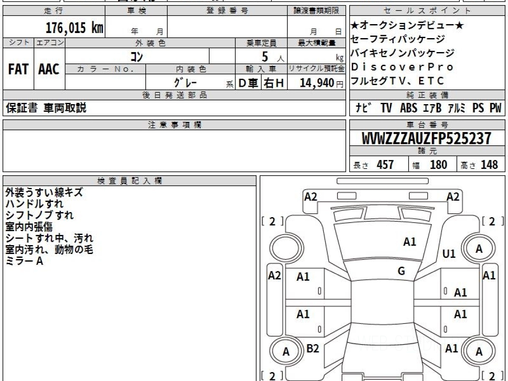Viewport: 508px width, 381px height.
Task: Click the D車 cell
Action: click(248, 83)
